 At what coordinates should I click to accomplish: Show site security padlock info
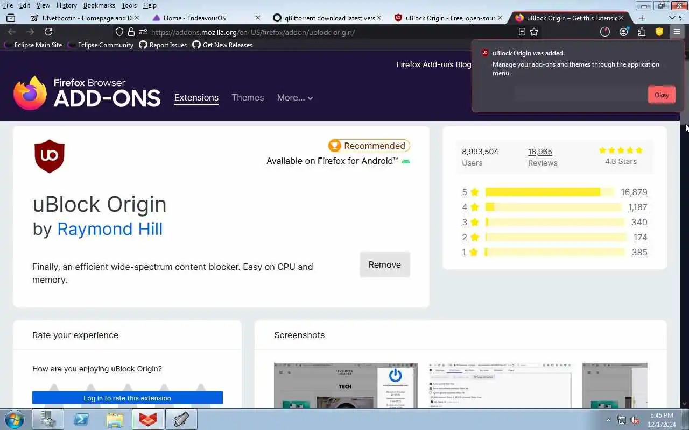tap(131, 32)
